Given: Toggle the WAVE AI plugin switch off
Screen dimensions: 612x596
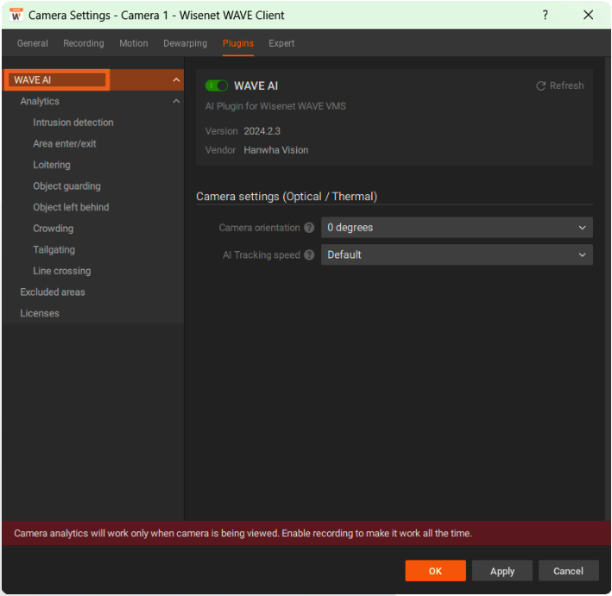Looking at the screenshot, I should point(217,85).
